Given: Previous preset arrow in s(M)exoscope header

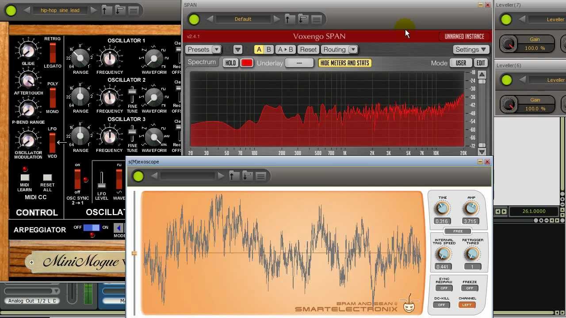Looking at the screenshot, I should (x=154, y=176).
